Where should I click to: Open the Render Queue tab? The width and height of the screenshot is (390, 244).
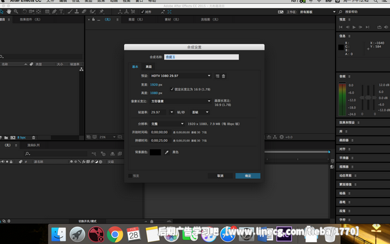click(x=33, y=145)
